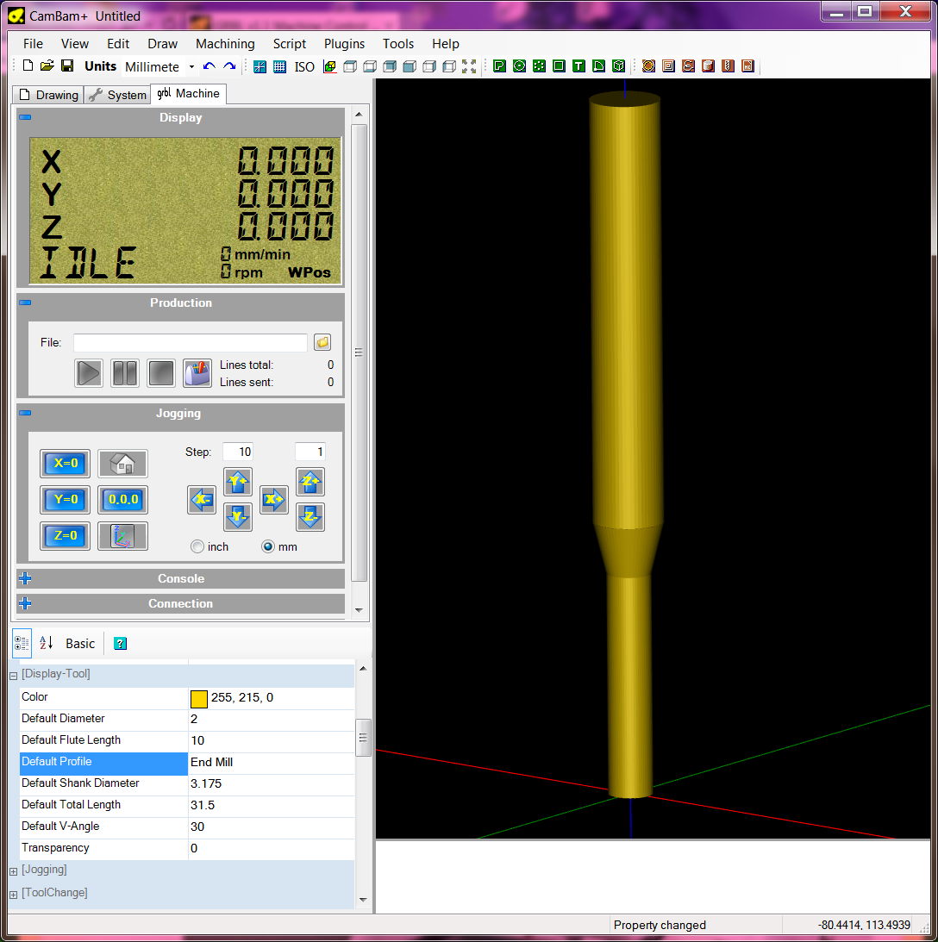Click the Y=0 zero button
The width and height of the screenshot is (938, 942).
(x=65, y=500)
